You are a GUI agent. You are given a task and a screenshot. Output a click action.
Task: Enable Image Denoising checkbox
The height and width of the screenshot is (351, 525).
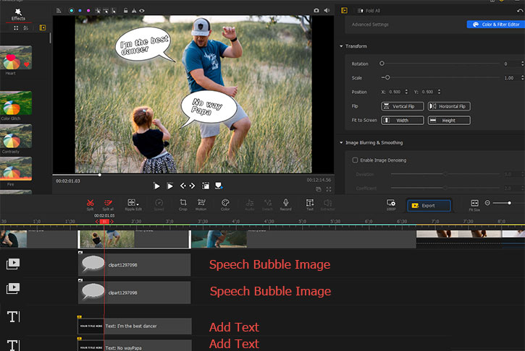[355, 160]
